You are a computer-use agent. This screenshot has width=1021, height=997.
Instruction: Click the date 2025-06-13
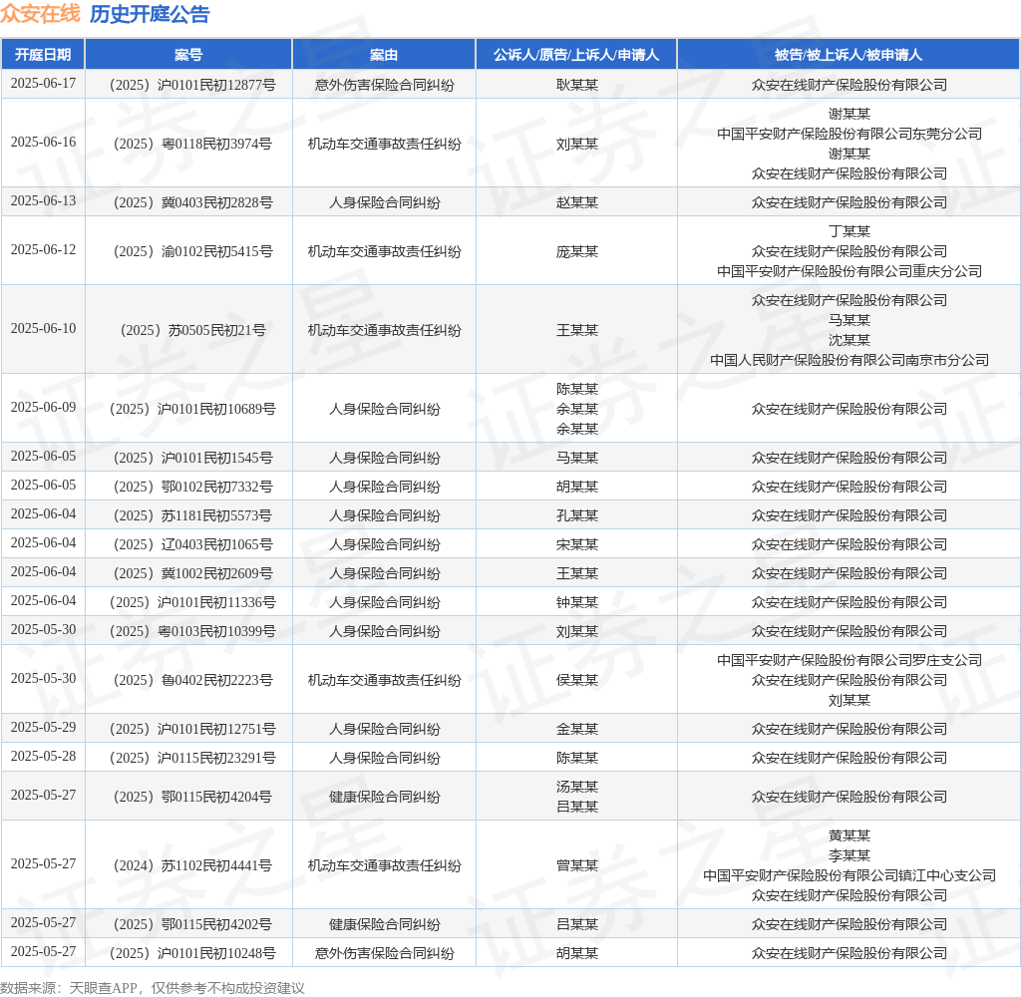43,200
